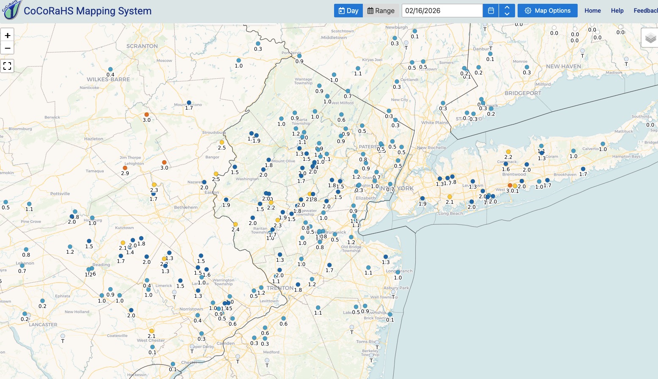This screenshot has width=658, height=379.
Task: Click the CoCoRaHS Mapping System title
Action: point(88,11)
